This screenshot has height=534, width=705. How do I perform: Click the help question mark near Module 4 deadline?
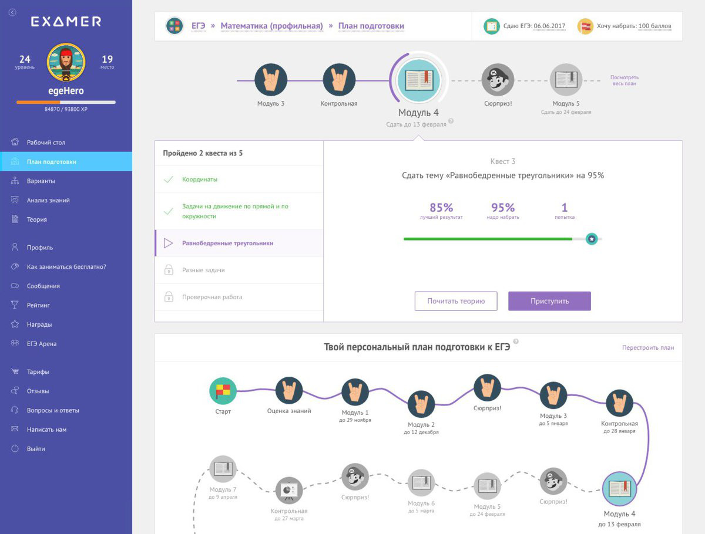pyautogui.click(x=451, y=124)
